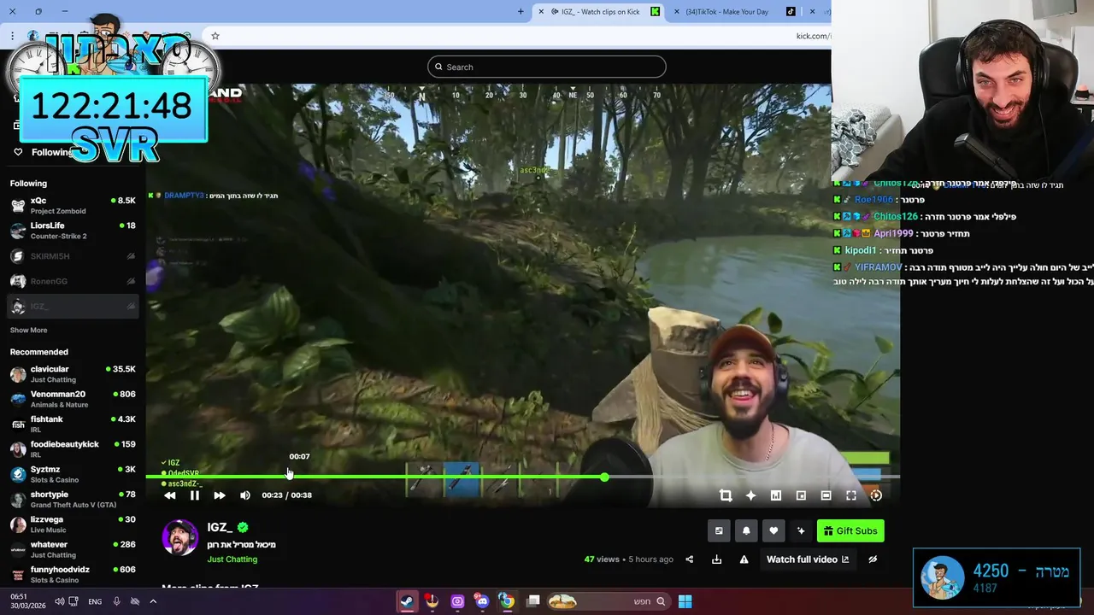This screenshot has width=1094, height=615.
Task: Click the clip progress bar scrubber handle
Action: (x=604, y=477)
